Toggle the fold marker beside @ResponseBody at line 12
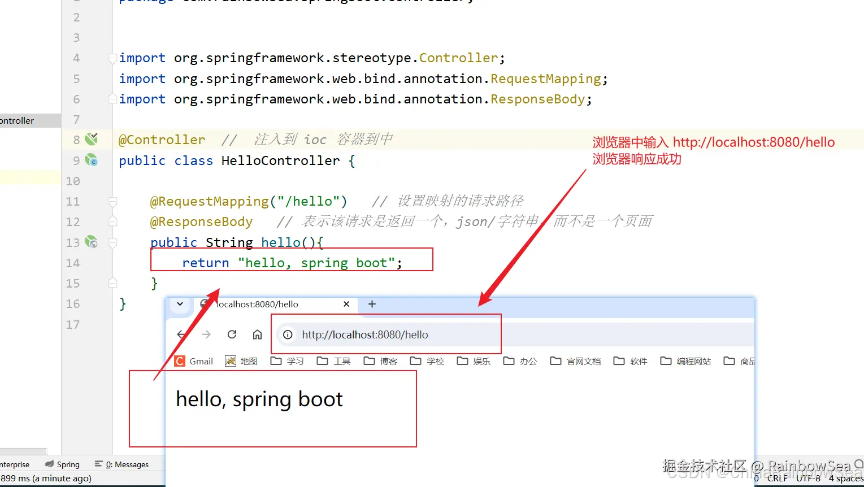Image resolution: width=864 pixels, height=487 pixels. point(113,221)
